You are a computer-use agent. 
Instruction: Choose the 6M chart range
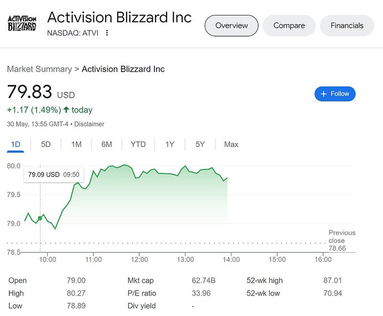point(107,145)
